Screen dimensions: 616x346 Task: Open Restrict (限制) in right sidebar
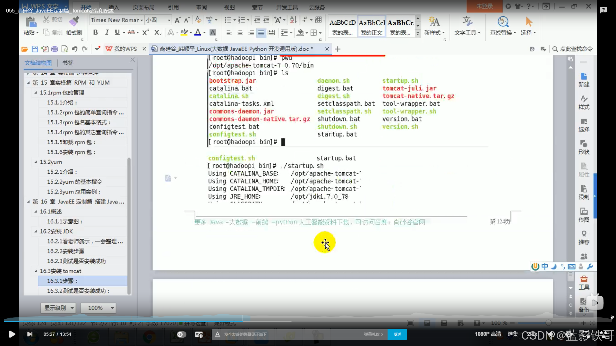click(584, 193)
